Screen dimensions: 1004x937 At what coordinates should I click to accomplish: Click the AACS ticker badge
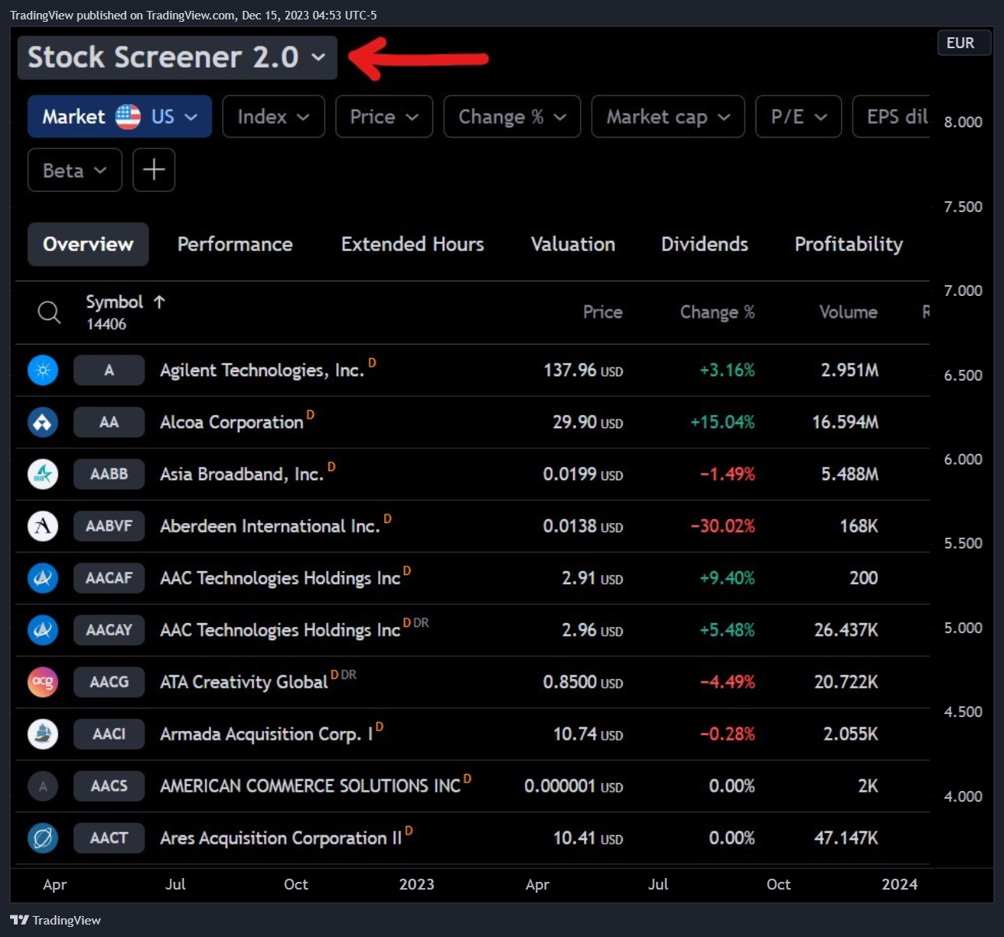pyautogui.click(x=109, y=786)
